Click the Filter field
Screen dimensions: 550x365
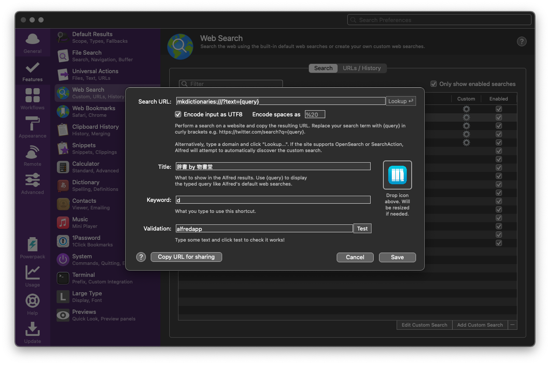pos(231,84)
